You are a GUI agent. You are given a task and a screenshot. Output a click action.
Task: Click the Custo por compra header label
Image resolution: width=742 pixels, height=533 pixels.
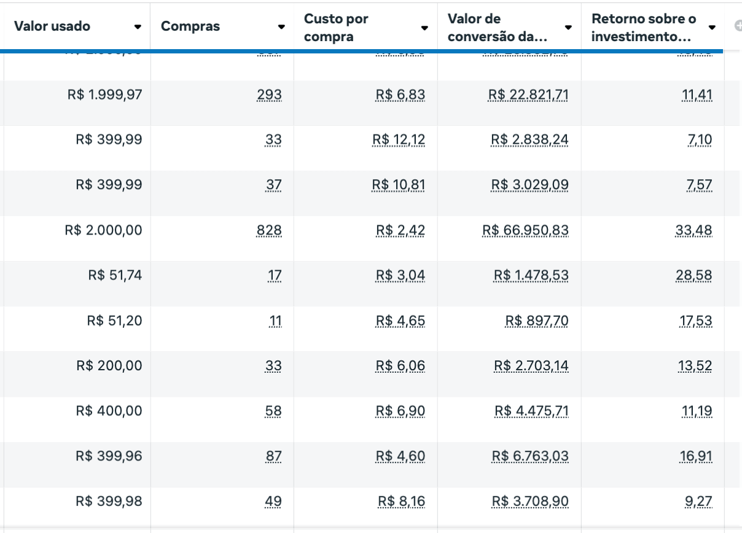[337, 28]
